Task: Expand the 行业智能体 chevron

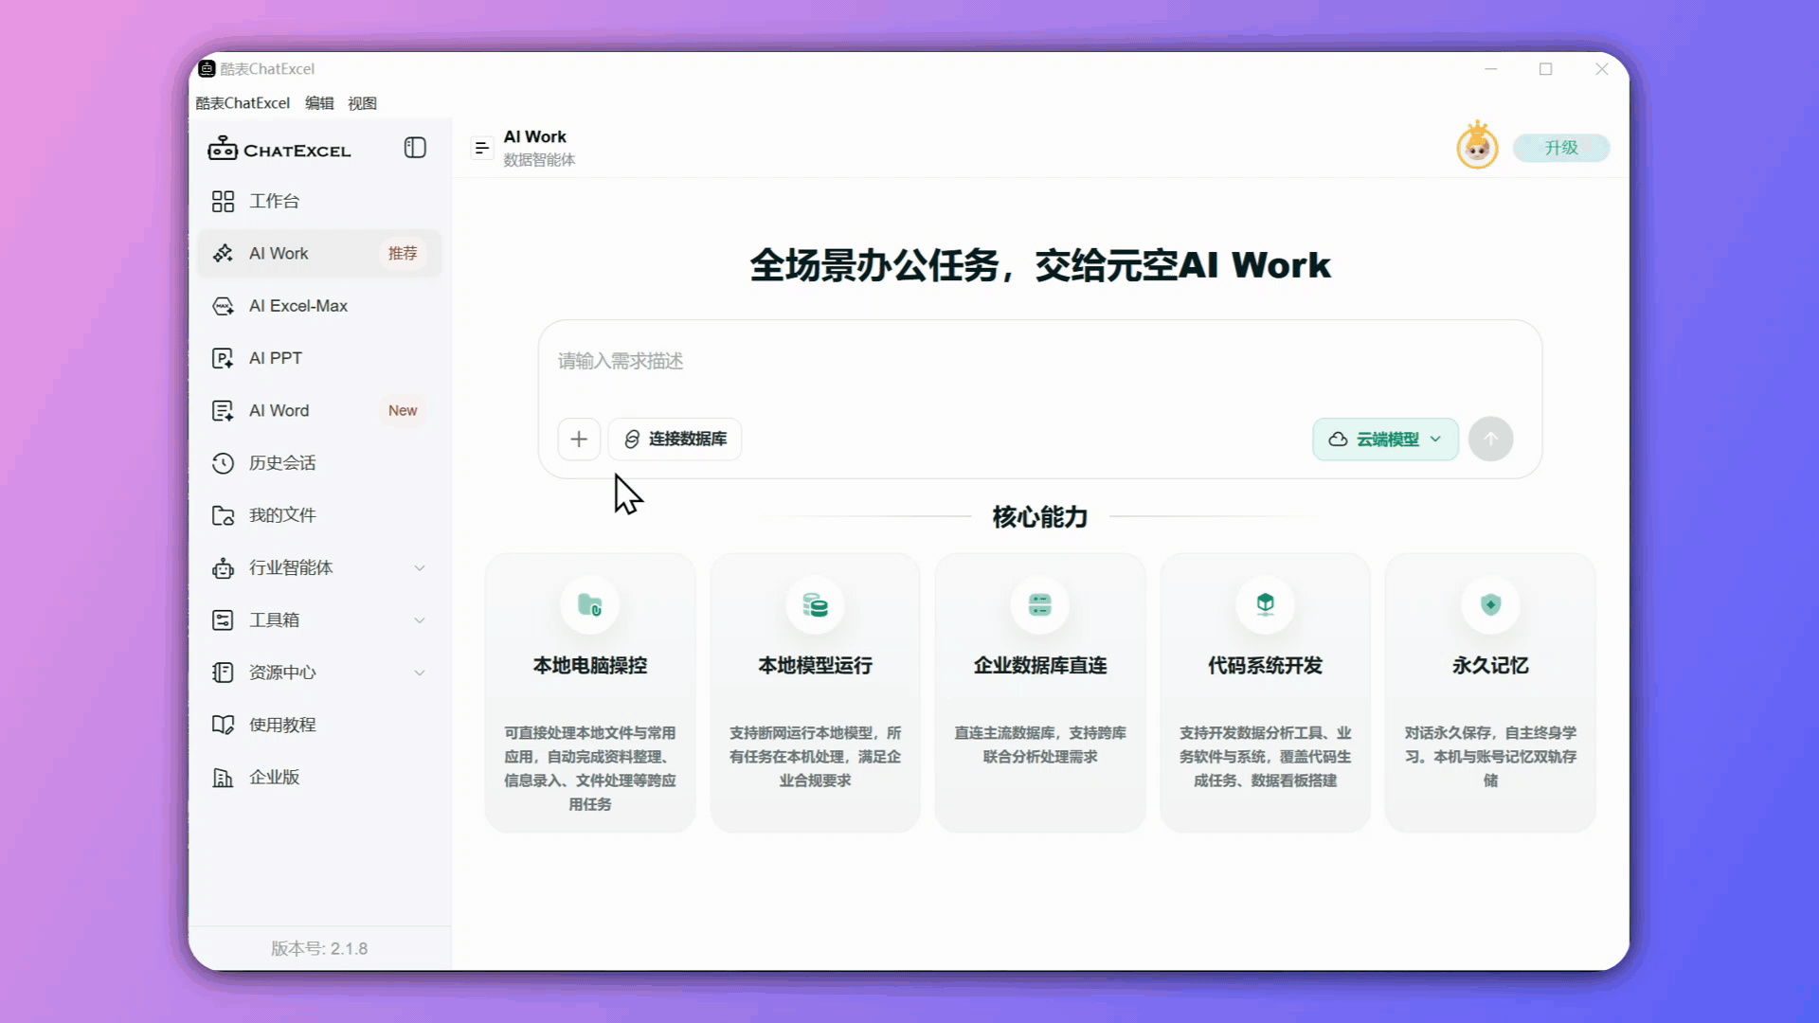Action: click(420, 567)
